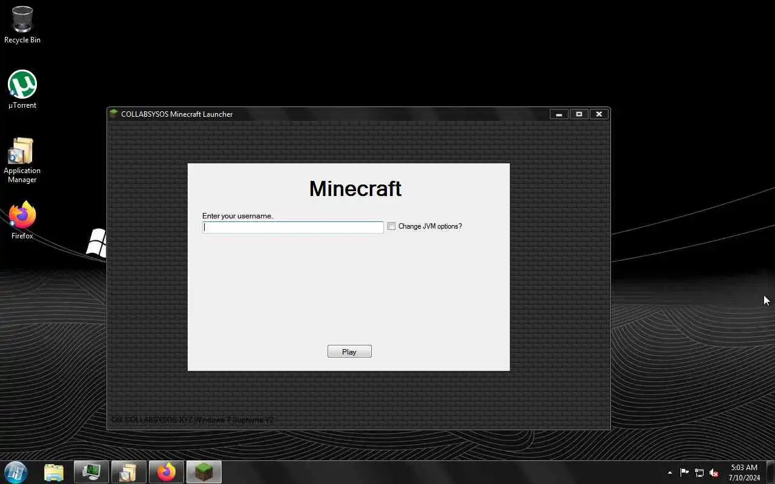Launch µTorrent from the desktop

(x=22, y=90)
